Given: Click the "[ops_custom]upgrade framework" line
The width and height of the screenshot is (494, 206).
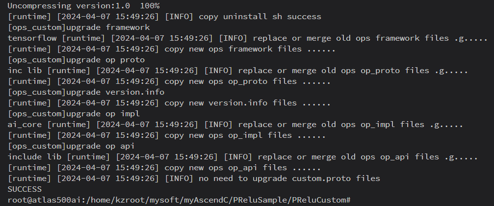Looking at the screenshot, I should [x=78, y=27].
